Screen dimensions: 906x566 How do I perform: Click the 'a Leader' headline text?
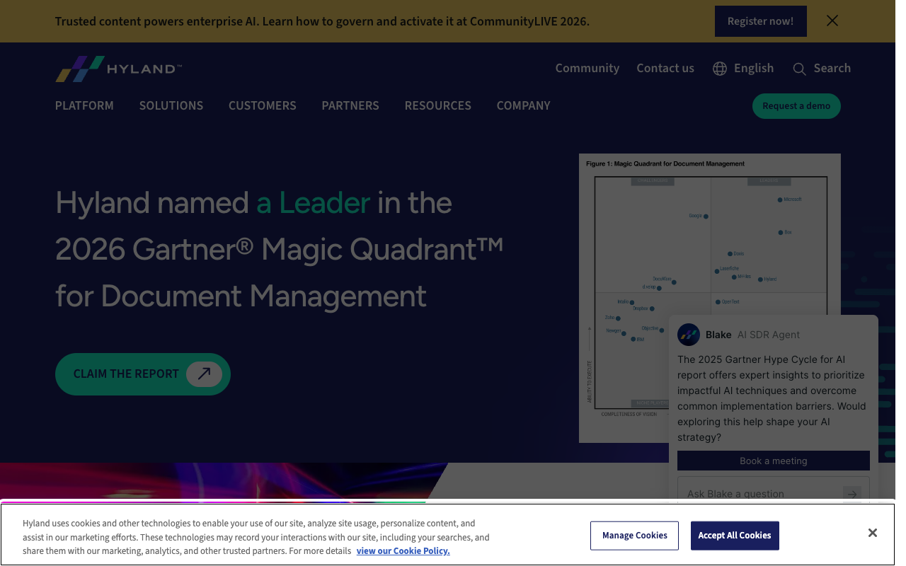[x=314, y=203]
